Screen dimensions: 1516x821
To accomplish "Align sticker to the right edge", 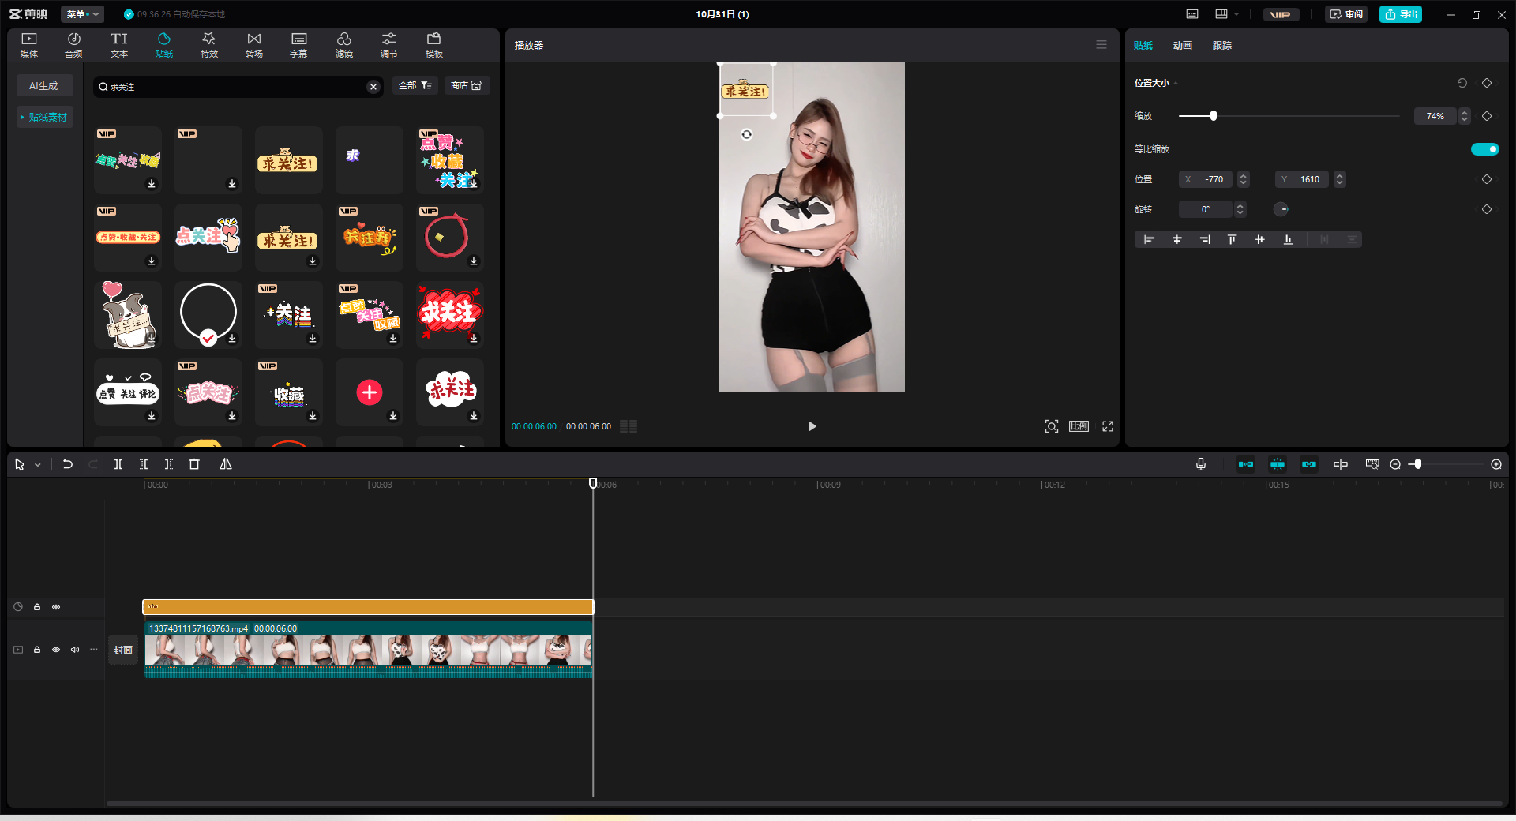I will (1204, 239).
